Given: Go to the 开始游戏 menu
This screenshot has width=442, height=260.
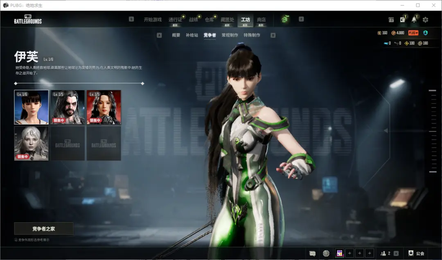Looking at the screenshot, I should 153,20.
